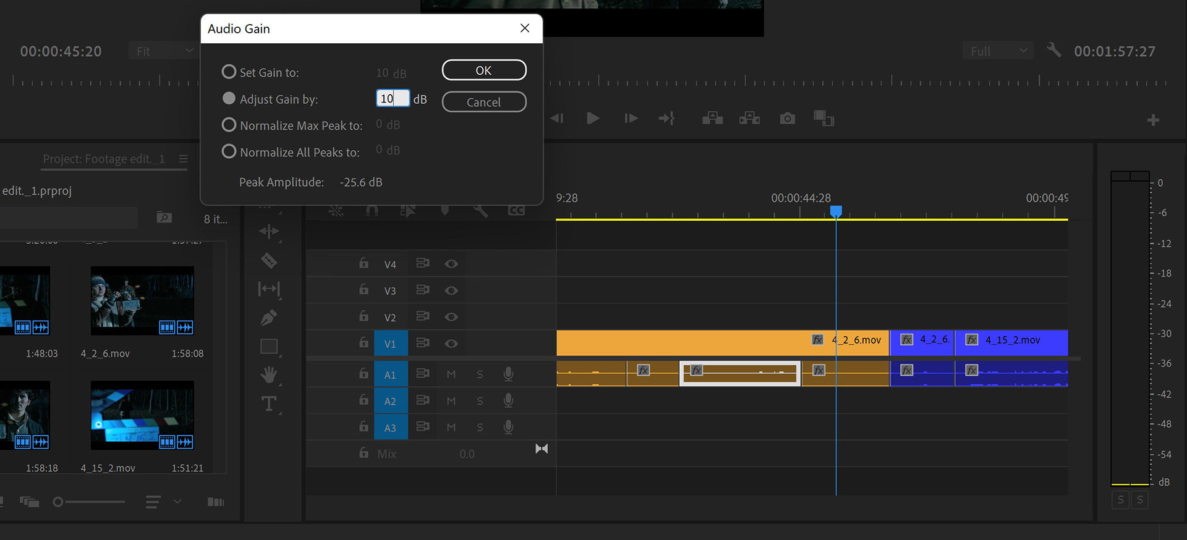1187x540 pixels.
Task: Open the 4_15_2.mov thumbnail in project bin
Action: [142, 415]
